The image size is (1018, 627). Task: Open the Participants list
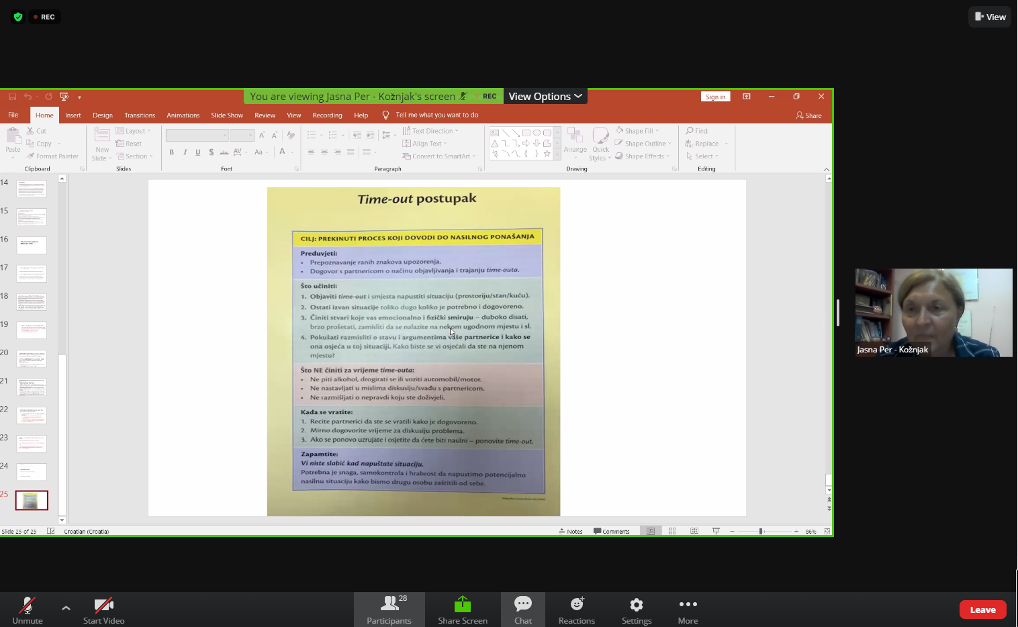click(x=389, y=610)
